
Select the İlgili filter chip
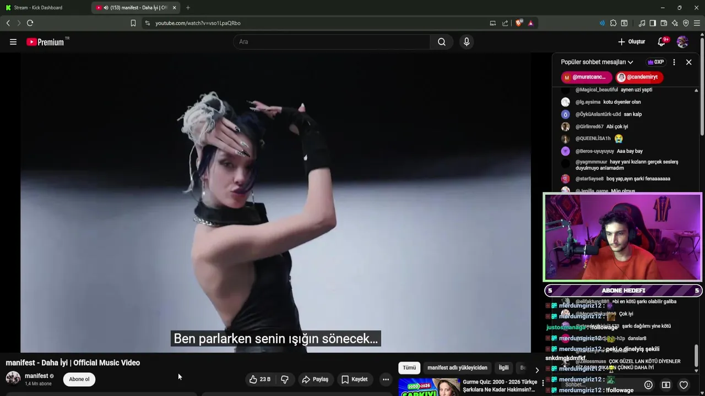[x=503, y=367]
